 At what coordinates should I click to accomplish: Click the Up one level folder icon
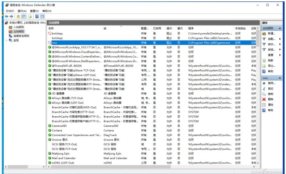tap(18, 17)
